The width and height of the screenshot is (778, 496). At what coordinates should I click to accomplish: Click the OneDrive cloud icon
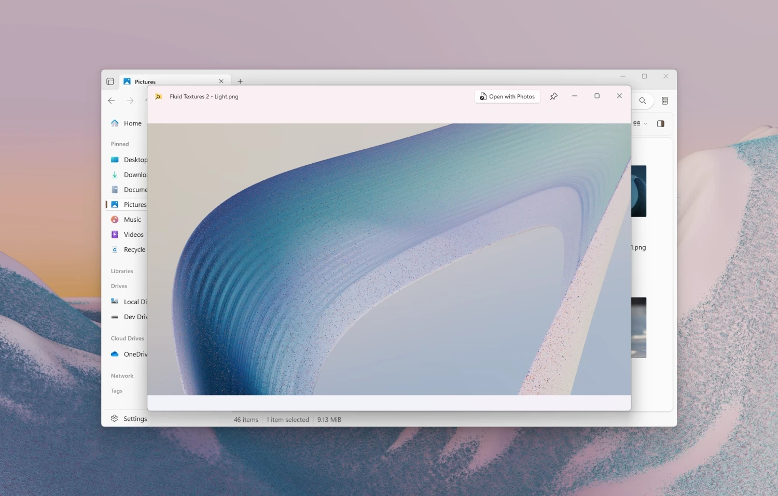pos(114,354)
